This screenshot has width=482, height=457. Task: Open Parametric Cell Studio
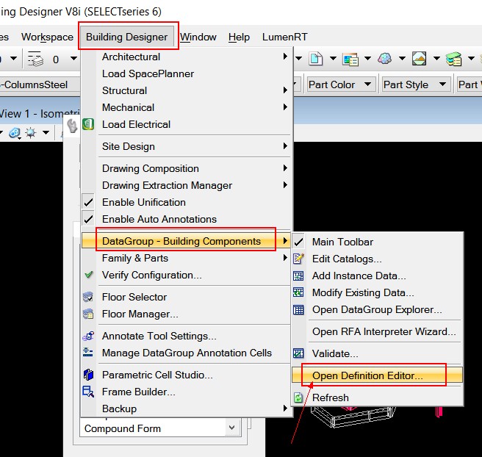click(187, 375)
